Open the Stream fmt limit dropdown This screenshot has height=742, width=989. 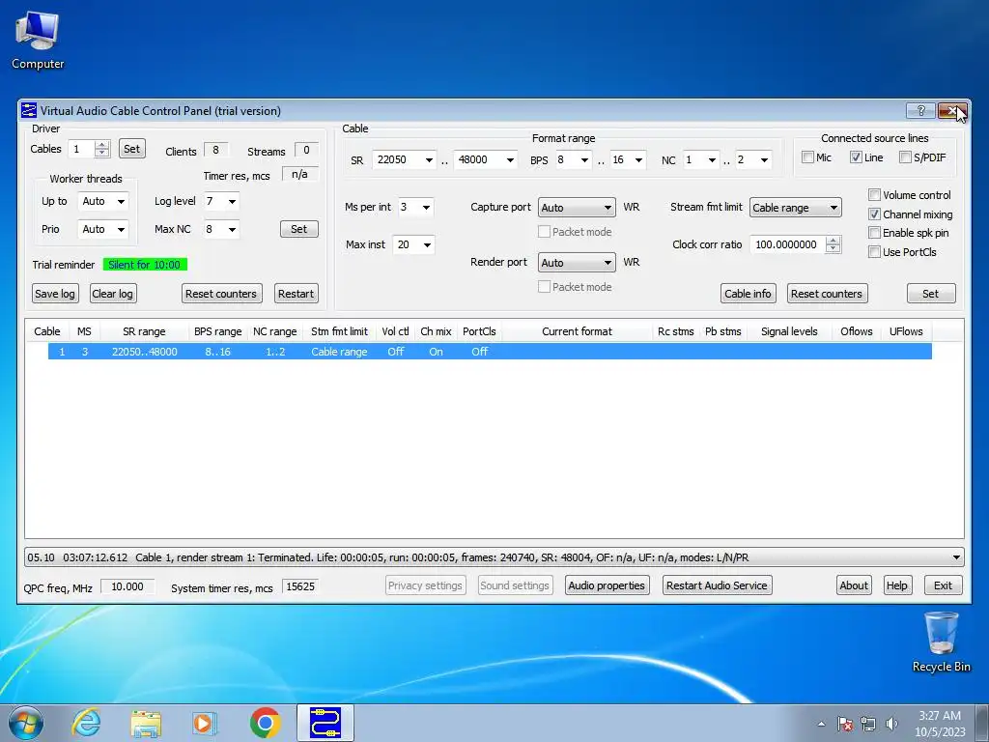[796, 208]
